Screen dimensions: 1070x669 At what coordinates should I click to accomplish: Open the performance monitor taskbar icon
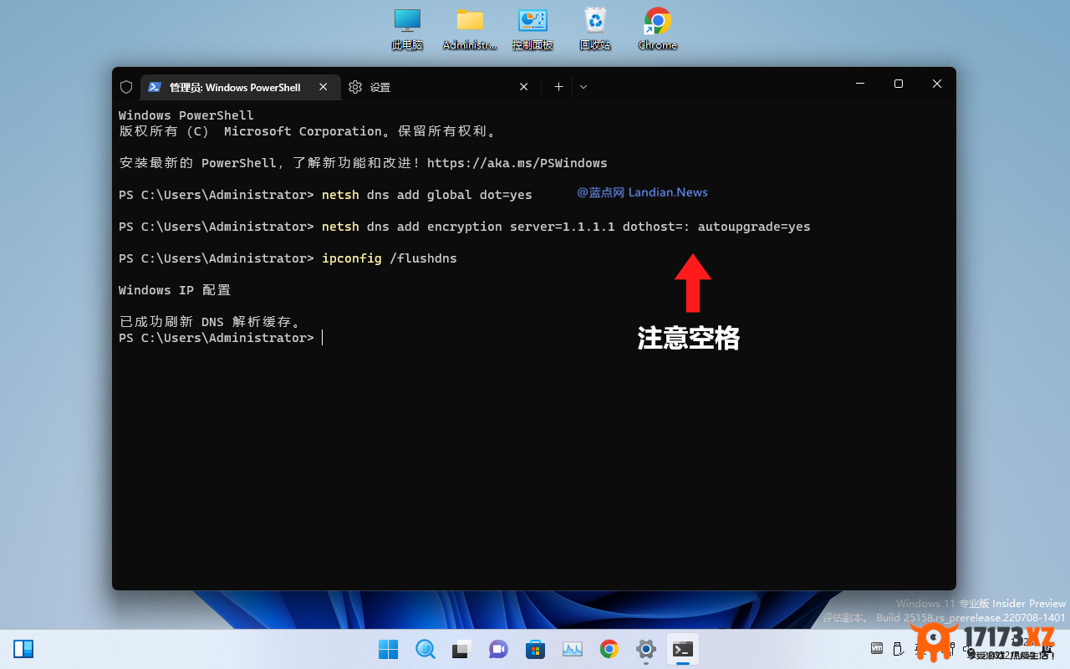click(573, 649)
